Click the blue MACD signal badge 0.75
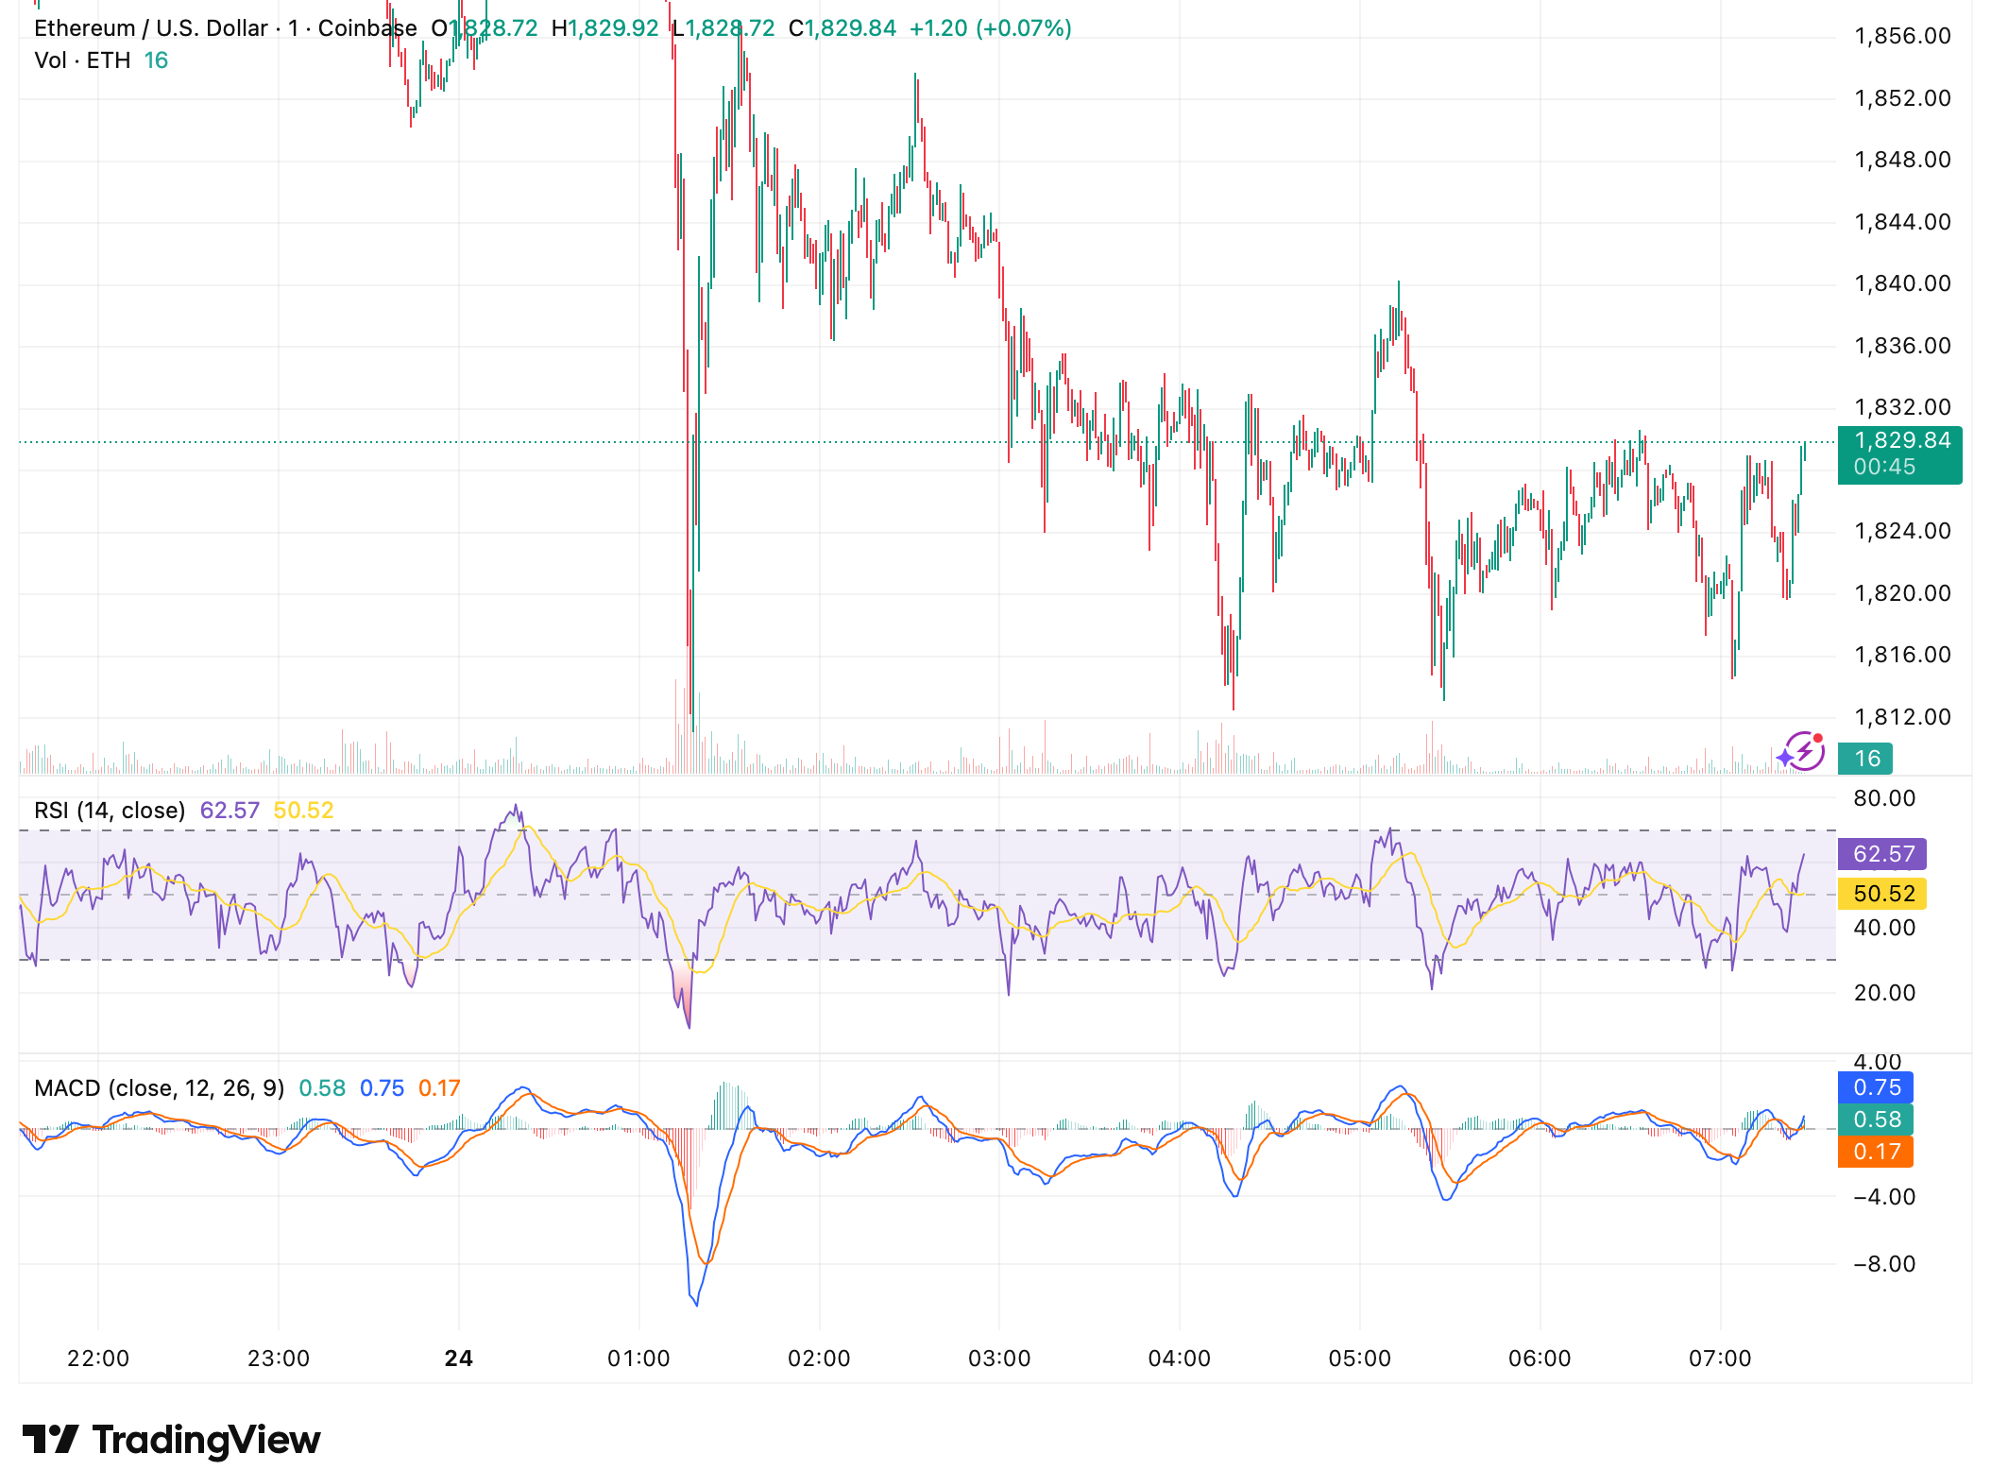This screenshot has width=1991, height=1470. click(x=1875, y=1088)
